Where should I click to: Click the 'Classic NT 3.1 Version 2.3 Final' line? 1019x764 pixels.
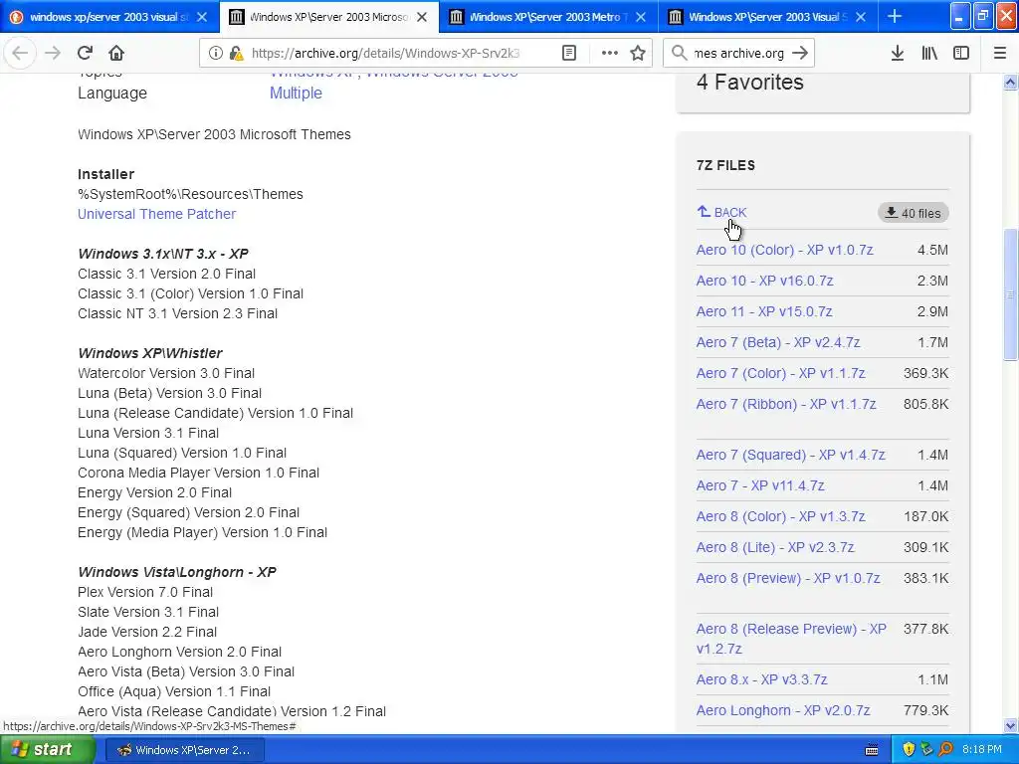point(177,313)
